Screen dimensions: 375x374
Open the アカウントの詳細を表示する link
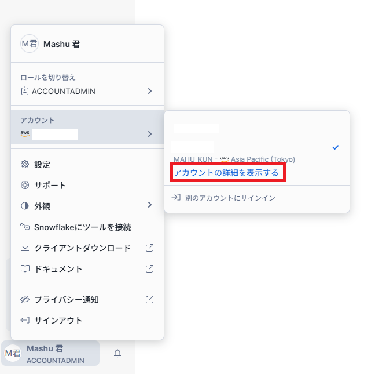coord(226,173)
